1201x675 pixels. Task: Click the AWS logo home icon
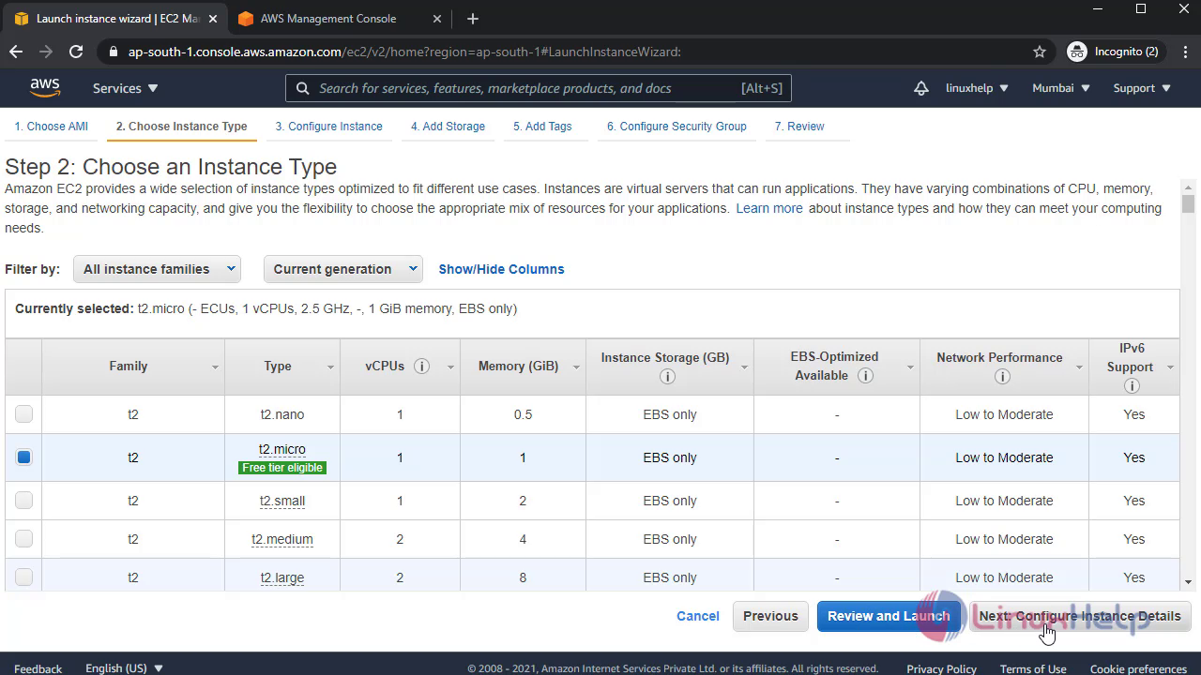tap(45, 88)
